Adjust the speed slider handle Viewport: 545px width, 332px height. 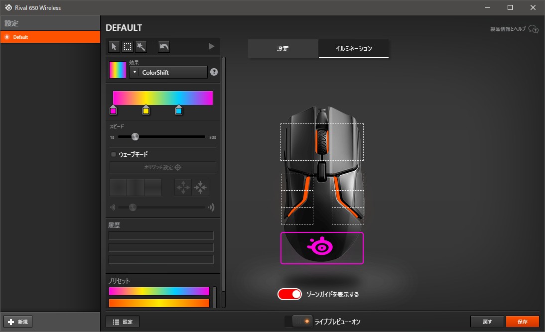point(135,137)
